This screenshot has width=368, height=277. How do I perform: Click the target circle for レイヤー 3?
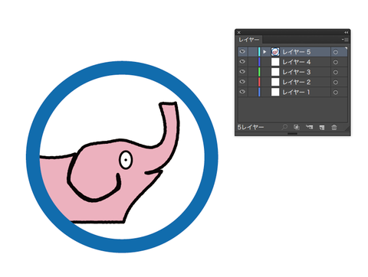[336, 72]
